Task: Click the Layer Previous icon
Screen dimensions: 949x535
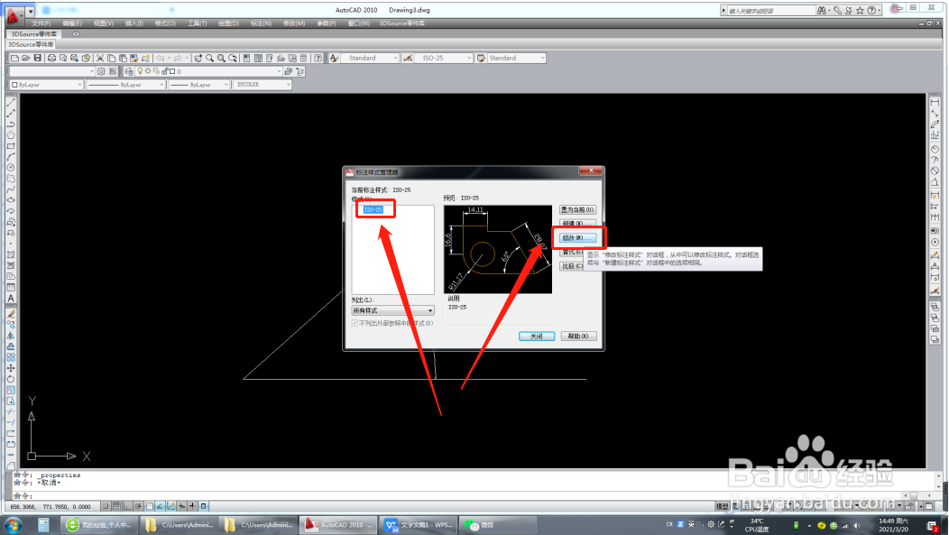Action: click(x=299, y=71)
